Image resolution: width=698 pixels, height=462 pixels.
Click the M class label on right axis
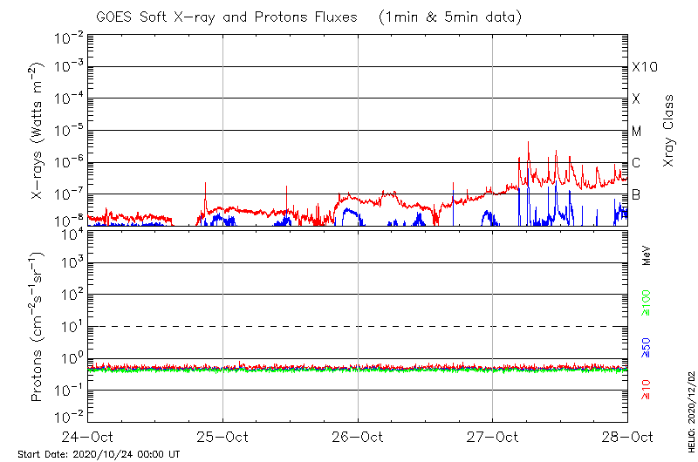tap(637, 132)
